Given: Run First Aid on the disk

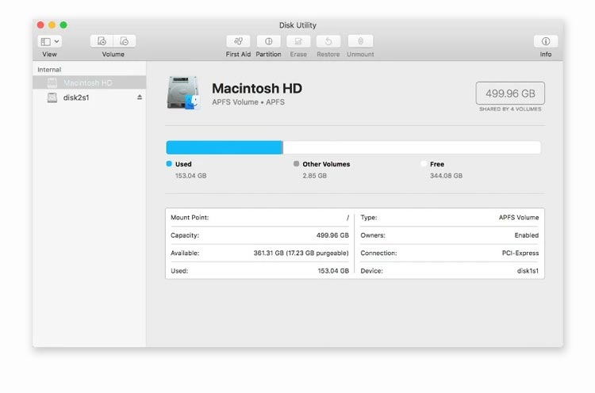Looking at the screenshot, I should pyautogui.click(x=238, y=41).
